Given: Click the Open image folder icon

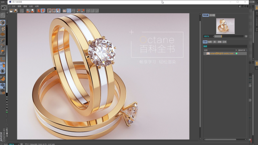Looking at the screenshot, I should point(11,11).
